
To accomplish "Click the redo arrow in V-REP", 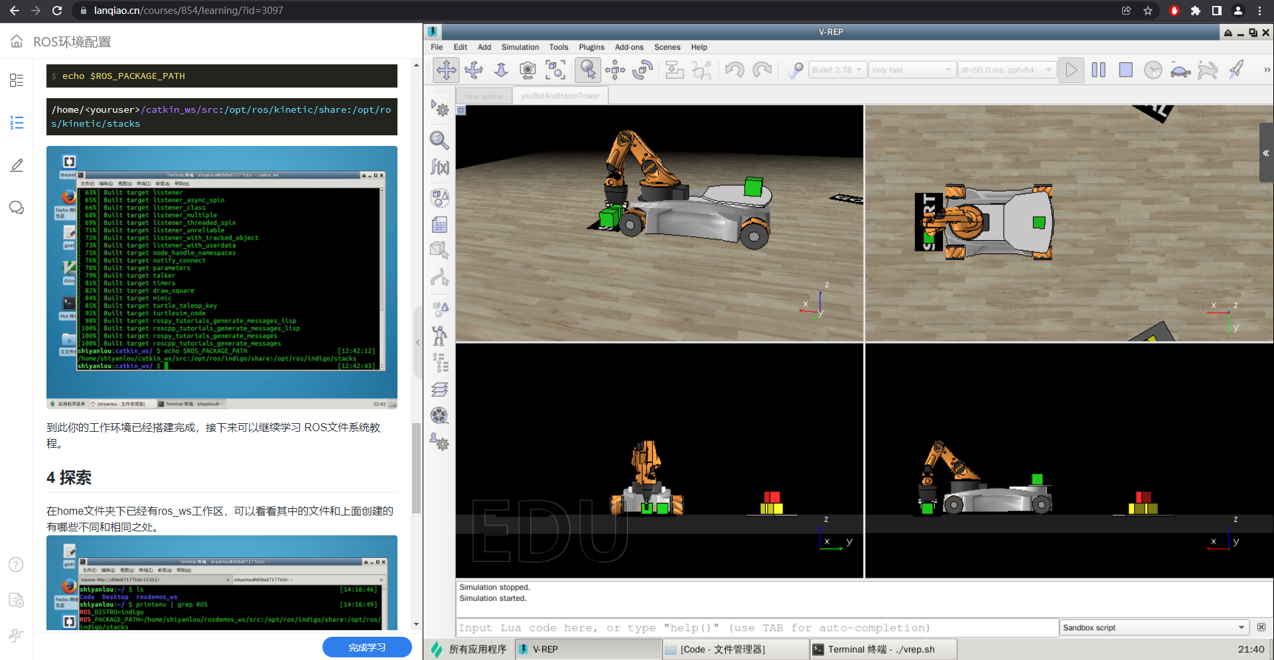I will [762, 70].
